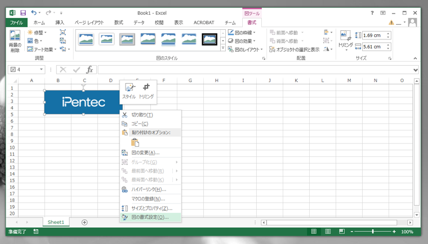The image size is (428, 244).
Task: Click the Insert Function fx icon
Action: click(90, 70)
